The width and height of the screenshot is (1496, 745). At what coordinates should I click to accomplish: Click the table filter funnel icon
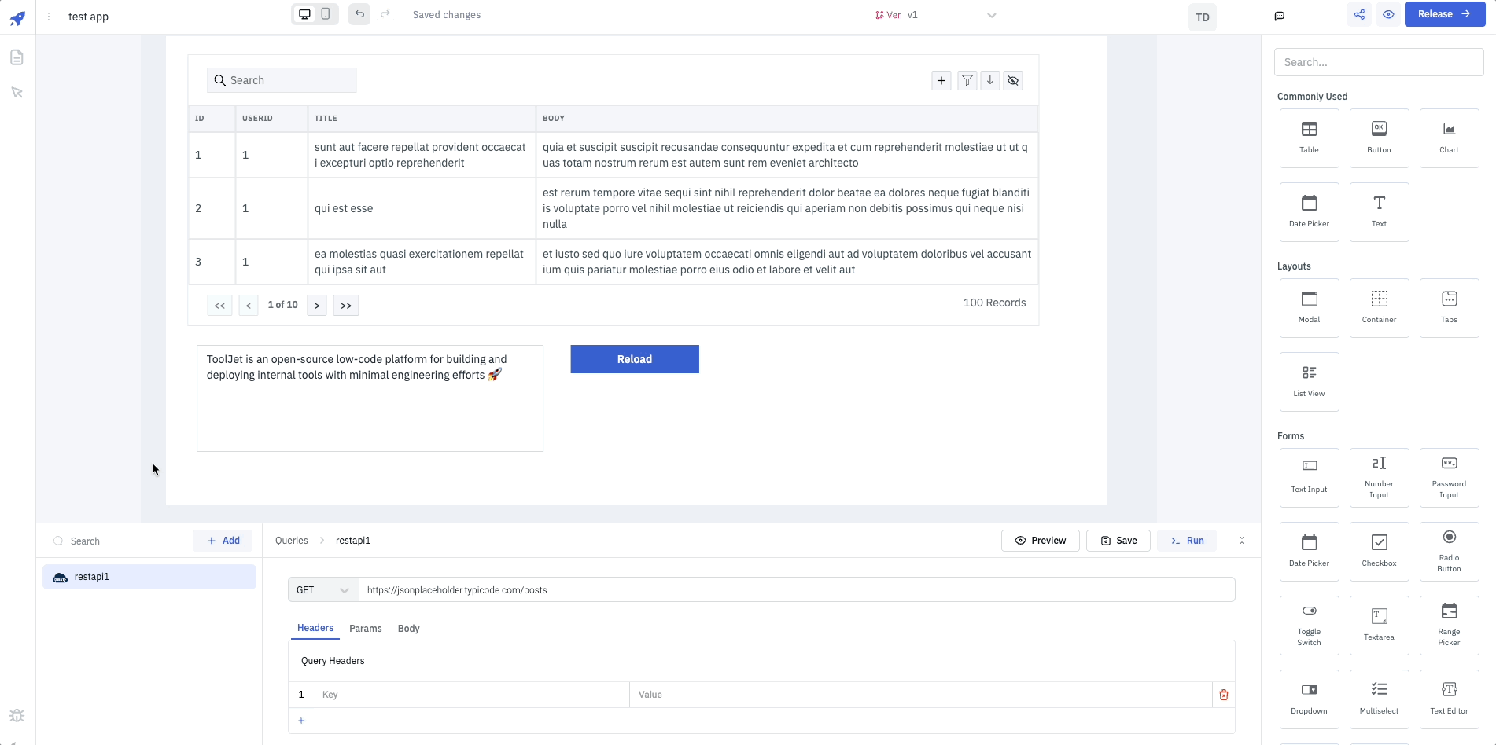pyautogui.click(x=967, y=80)
